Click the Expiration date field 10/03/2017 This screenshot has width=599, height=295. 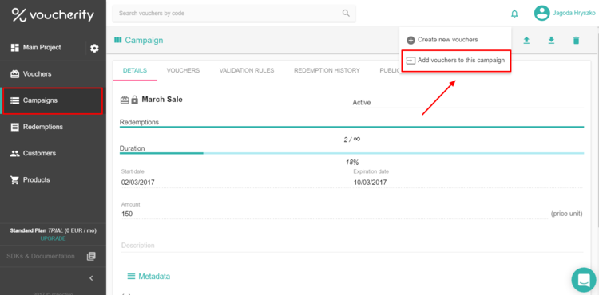coord(467,183)
